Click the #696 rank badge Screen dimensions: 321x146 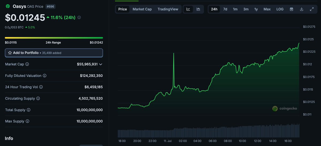[x=50, y=6]
